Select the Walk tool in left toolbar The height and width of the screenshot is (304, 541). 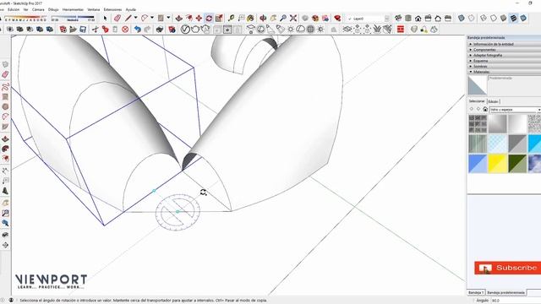[x=5, y=235]
